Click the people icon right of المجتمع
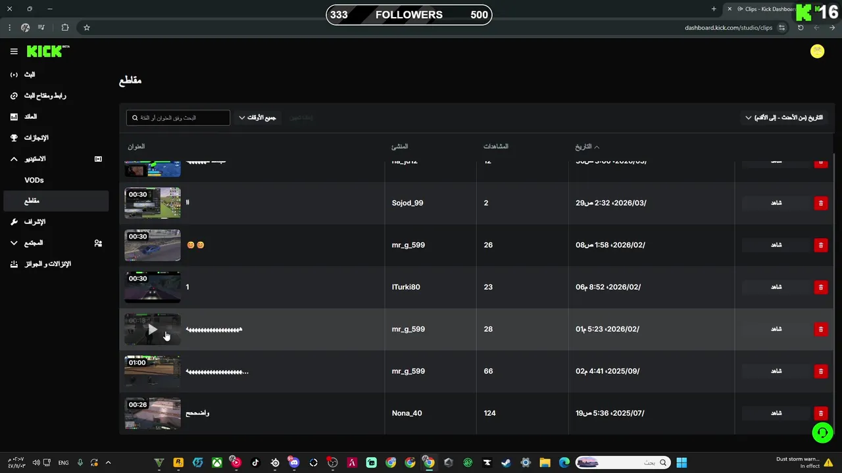The height and width of the screenshot is (473, 842). tap(98, 243)
